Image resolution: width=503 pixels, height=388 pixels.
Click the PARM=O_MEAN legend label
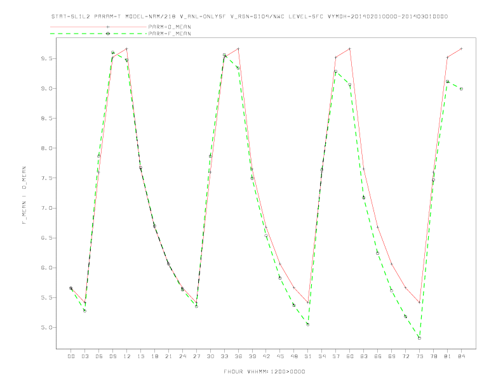click(x=170, y=27)
